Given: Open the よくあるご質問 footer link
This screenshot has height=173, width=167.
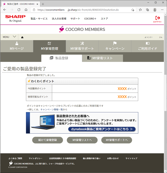Looking at the screenshot, I should [x=15, y=159].
